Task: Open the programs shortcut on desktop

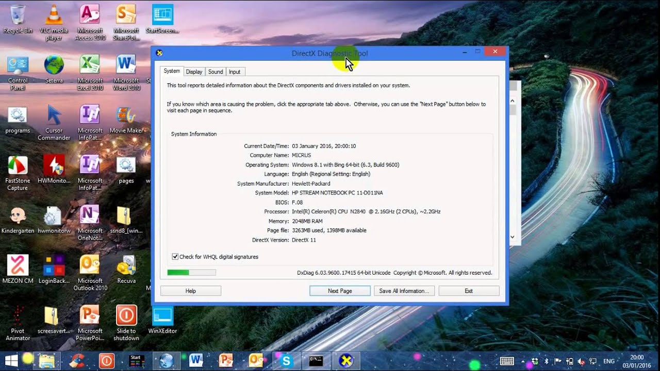Action: [x=18, y=120]
